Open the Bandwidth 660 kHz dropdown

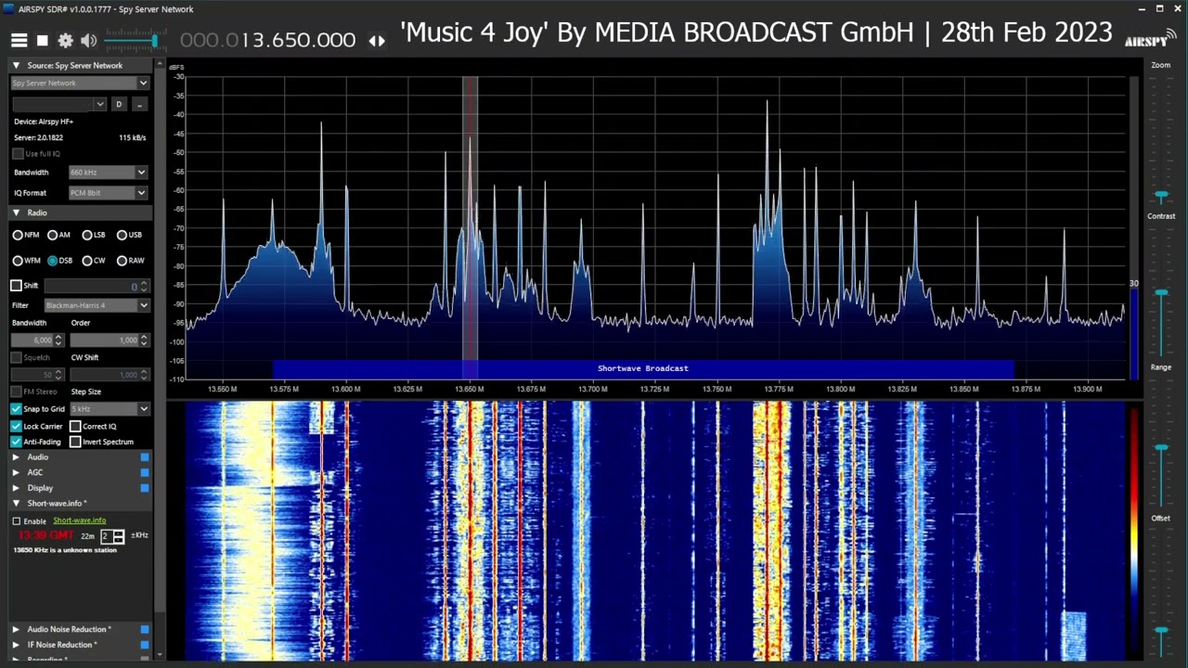pyautogui.click(x=108, y=173)
